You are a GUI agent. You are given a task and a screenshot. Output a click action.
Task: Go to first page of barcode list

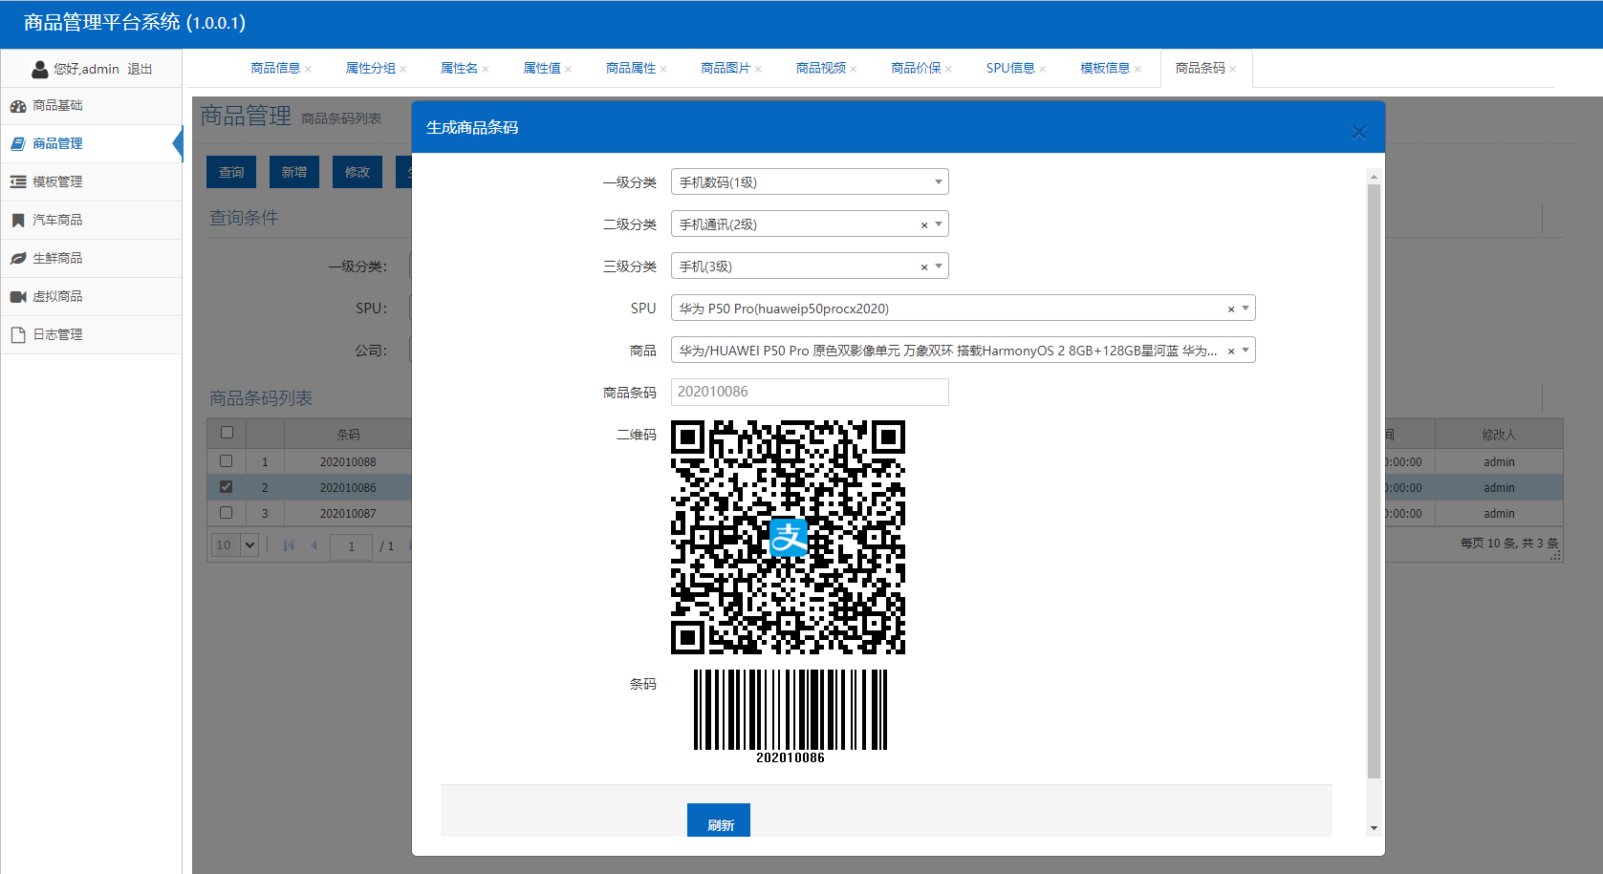tap(289, 545)
